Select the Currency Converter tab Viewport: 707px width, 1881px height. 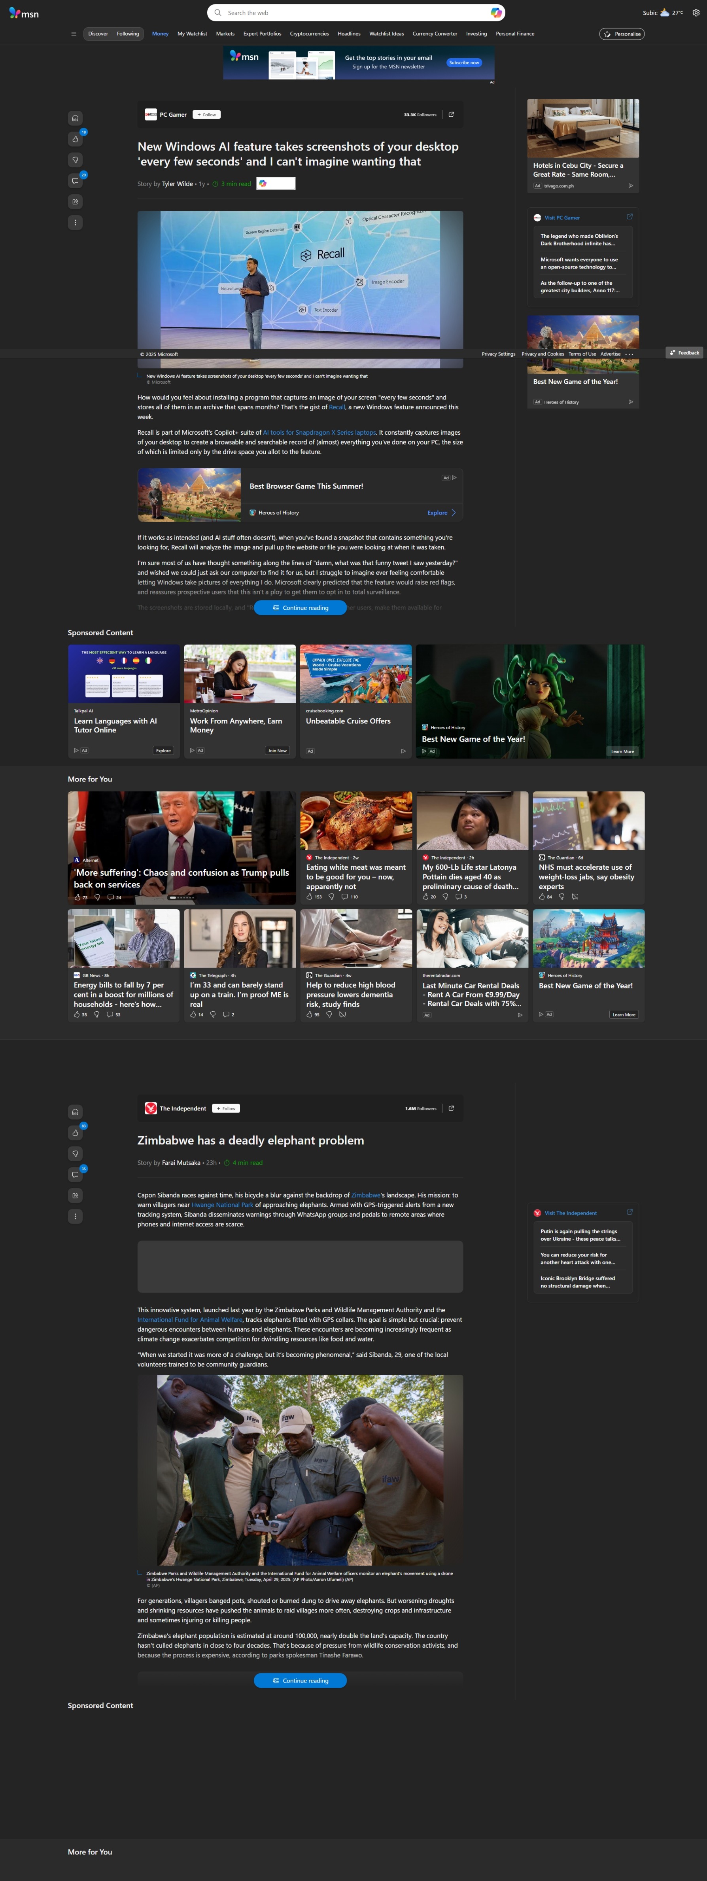[435, 34]
